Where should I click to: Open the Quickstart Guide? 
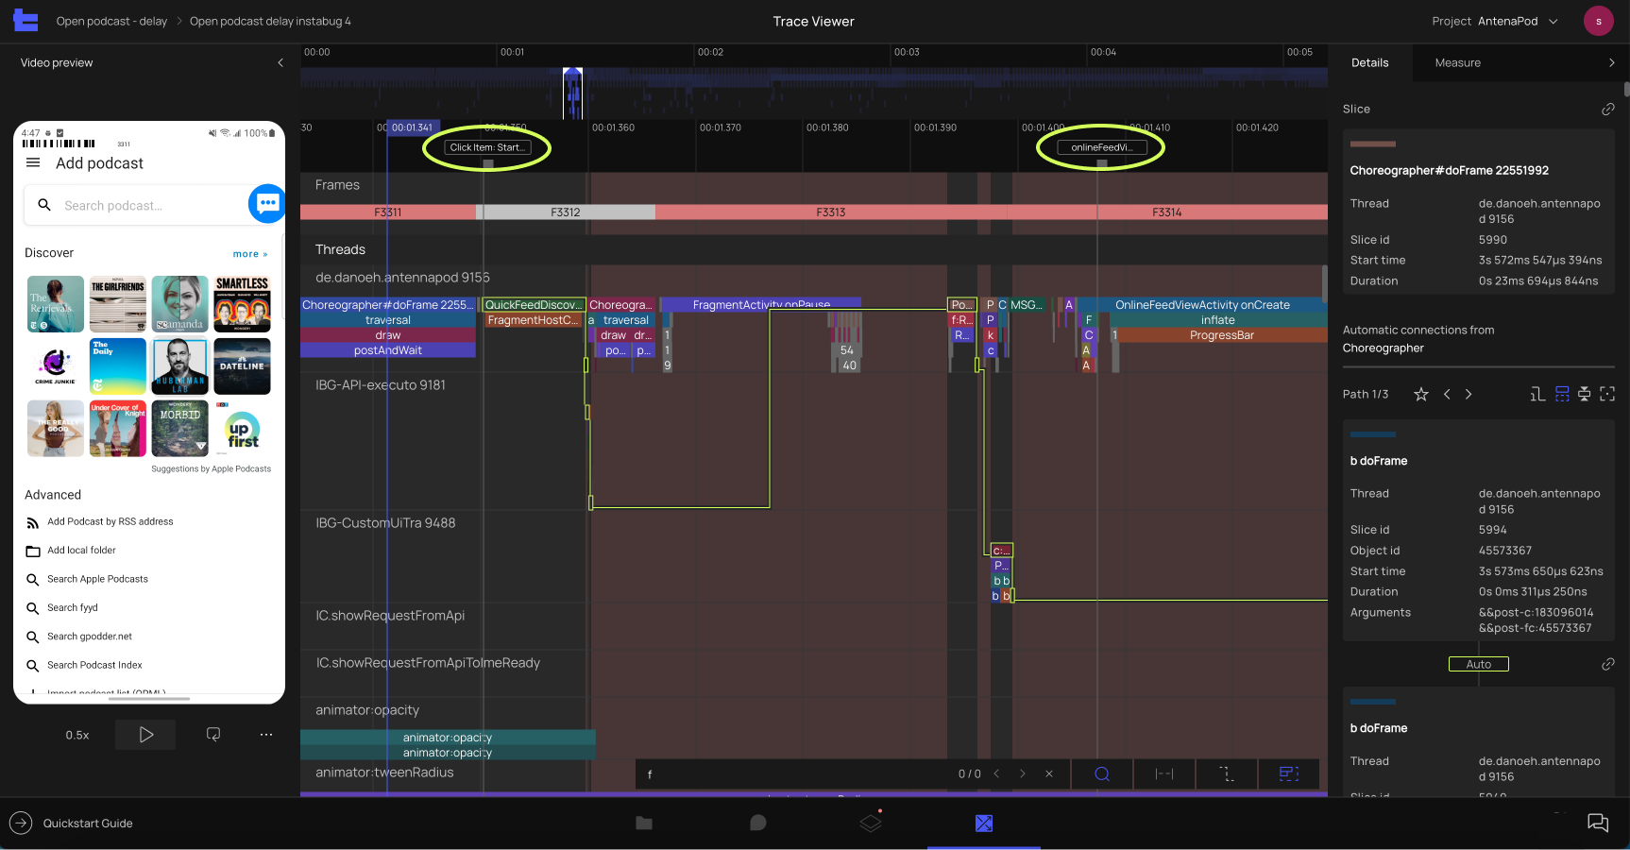pyautogui.click(x=72, y=824)
